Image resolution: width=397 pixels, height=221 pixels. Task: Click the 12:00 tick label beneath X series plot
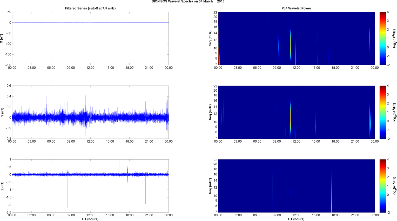90,68
